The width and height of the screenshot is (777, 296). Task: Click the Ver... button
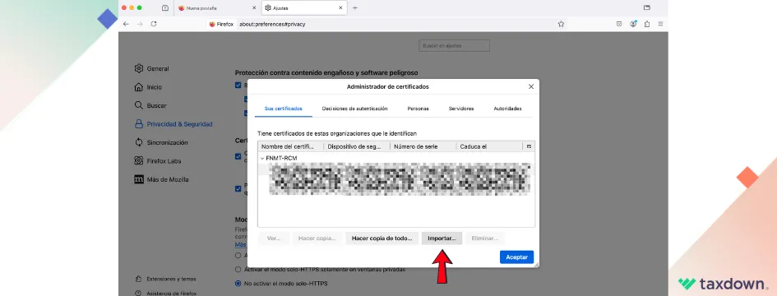point(274,238)
